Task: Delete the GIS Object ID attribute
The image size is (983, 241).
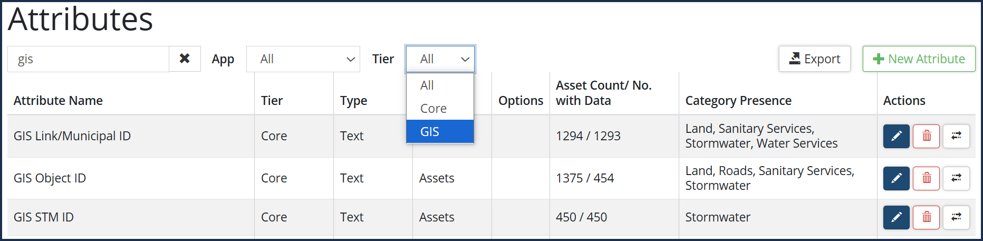Action: [x=926, y=178]
